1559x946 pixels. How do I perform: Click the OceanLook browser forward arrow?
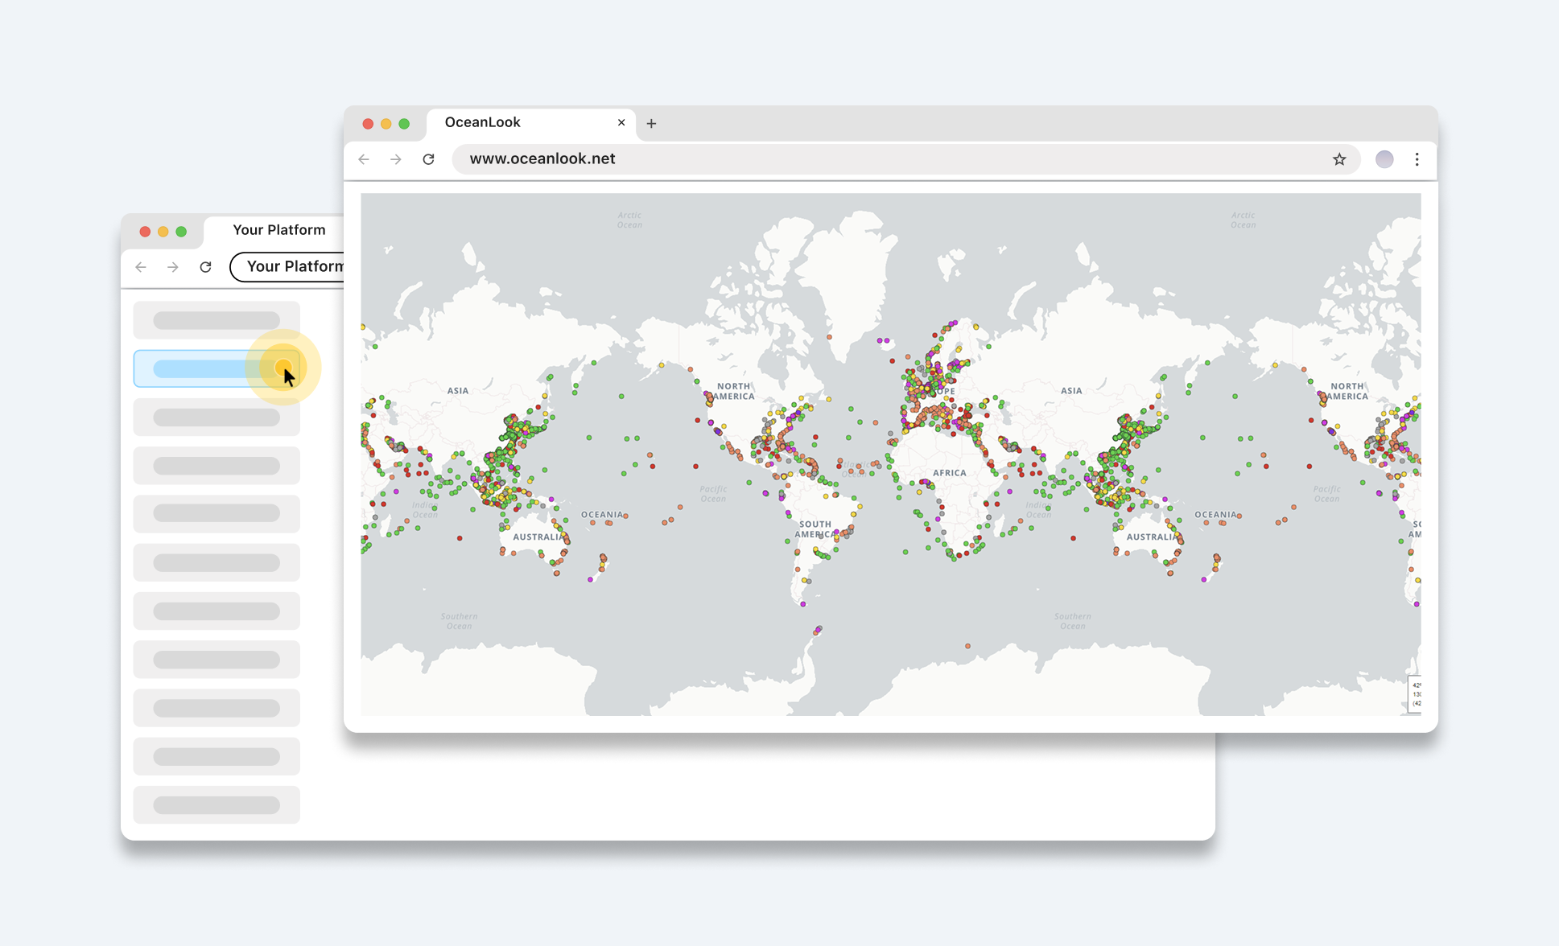point(396,159)
